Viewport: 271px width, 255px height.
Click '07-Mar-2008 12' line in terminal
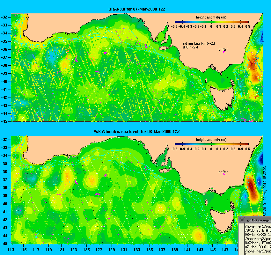pyautogui.click(x=258, y=247)
